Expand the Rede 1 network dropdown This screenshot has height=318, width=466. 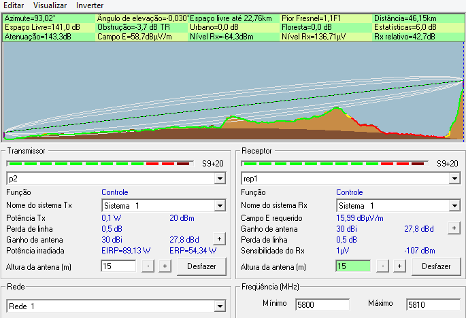(220, 306)
